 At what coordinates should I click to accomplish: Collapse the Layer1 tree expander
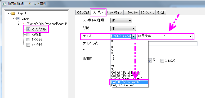point(14,19)
